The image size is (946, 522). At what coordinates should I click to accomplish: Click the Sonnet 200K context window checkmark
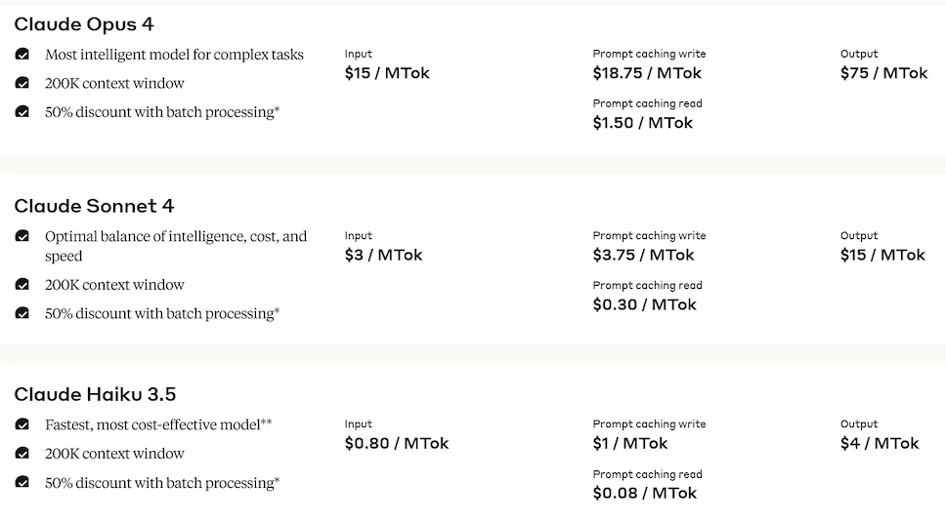pos(22,284)
